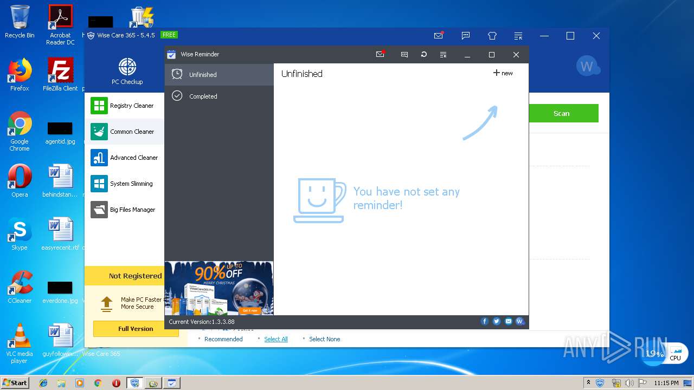Open Chrome from the taskbar
The height and width of the screenshot is (390, 694).
pyautogui.click(x=98, y=383)
